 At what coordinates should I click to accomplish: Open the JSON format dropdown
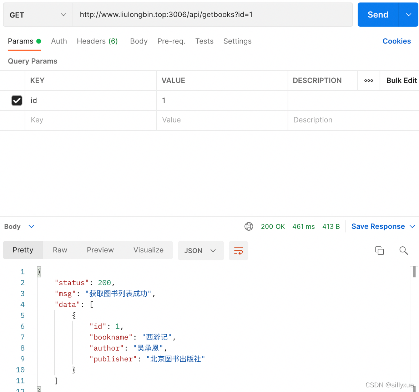click(x=201, y=251)
